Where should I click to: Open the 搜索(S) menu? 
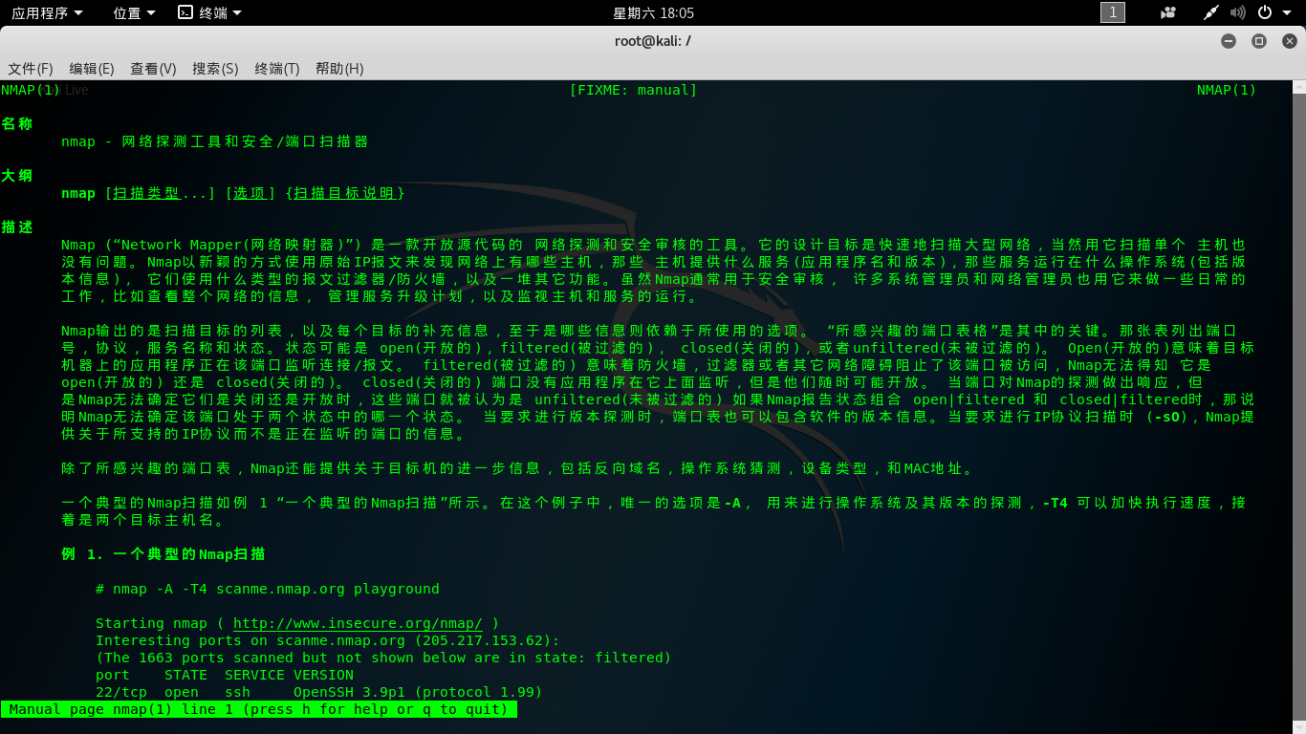[215, 69]
